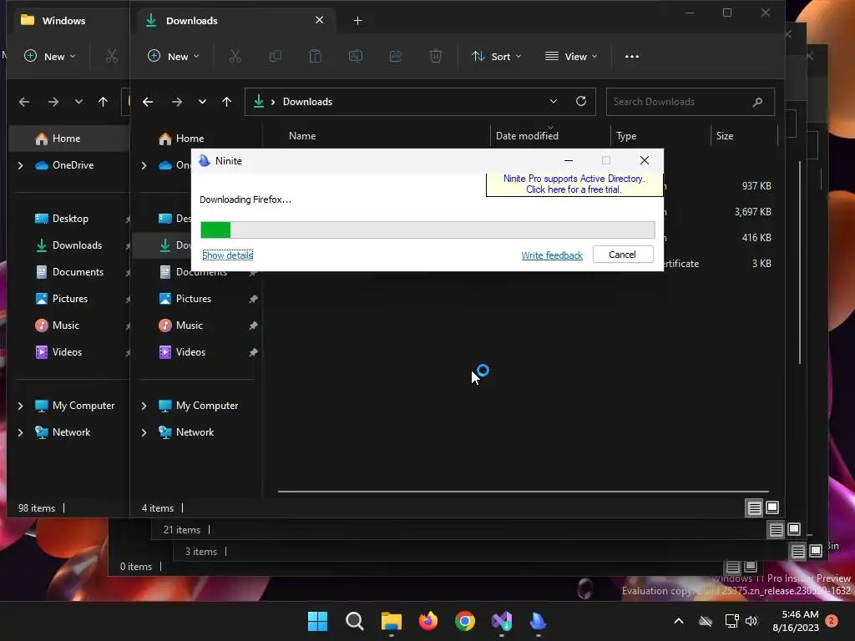Click Share icon in Downloads toolbar
This screenshot has height=641, width=855.
[395, 56]
